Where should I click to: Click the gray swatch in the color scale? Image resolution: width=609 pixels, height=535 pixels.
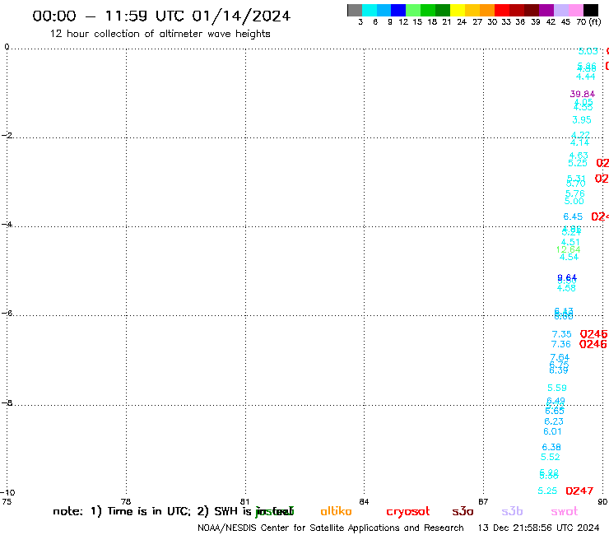pyautogui.click(x=355, y=10)
